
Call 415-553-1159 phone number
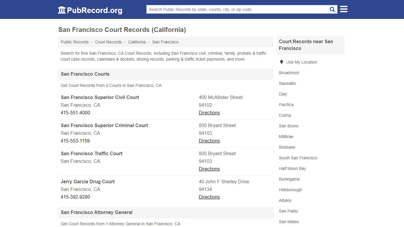(75, 141)
